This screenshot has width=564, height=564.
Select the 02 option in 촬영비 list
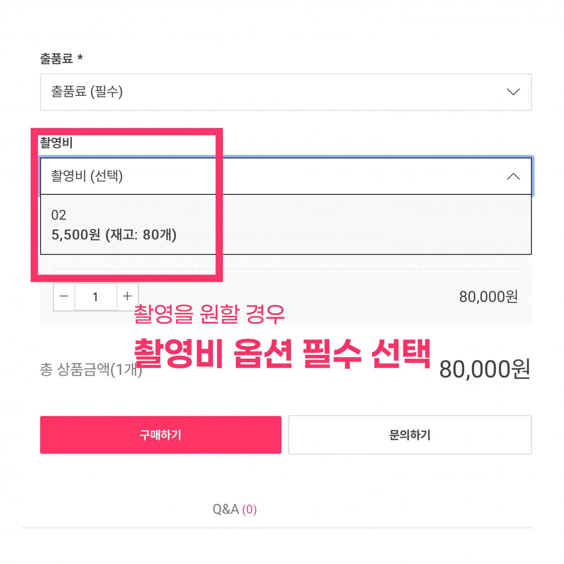click(59, 215)
